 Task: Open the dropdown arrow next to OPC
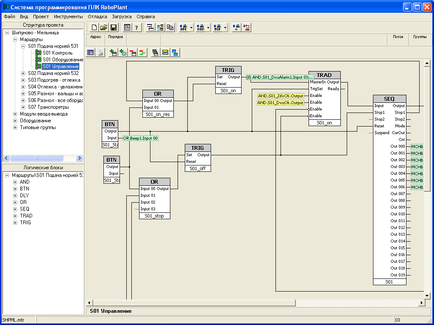(x=192, y=28)
